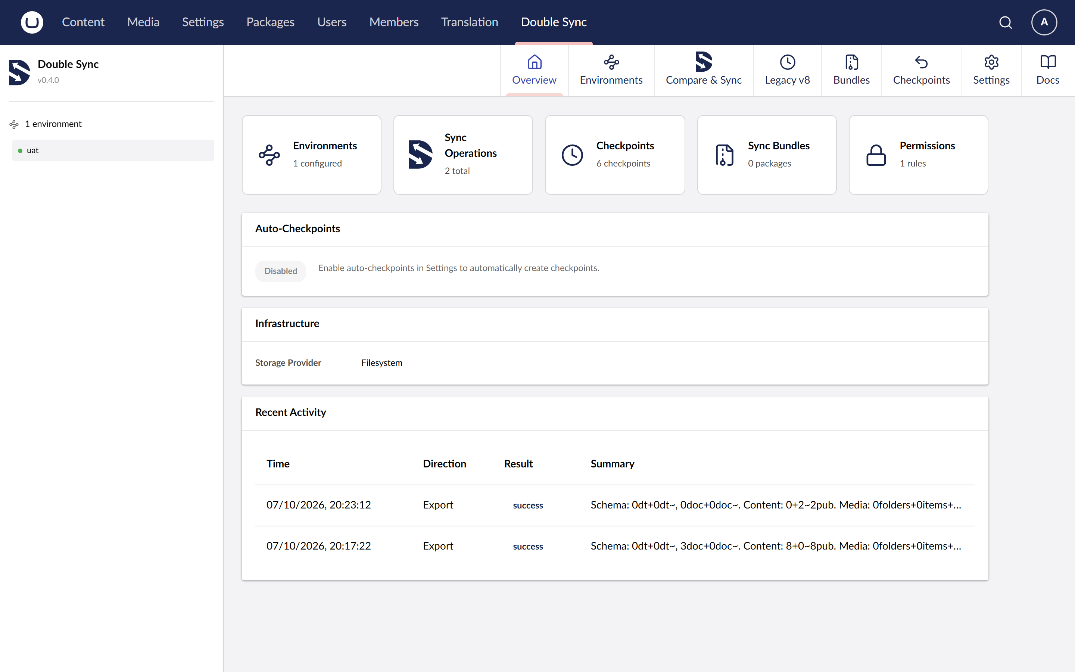Click the Overview home icon

coord(535,62)
